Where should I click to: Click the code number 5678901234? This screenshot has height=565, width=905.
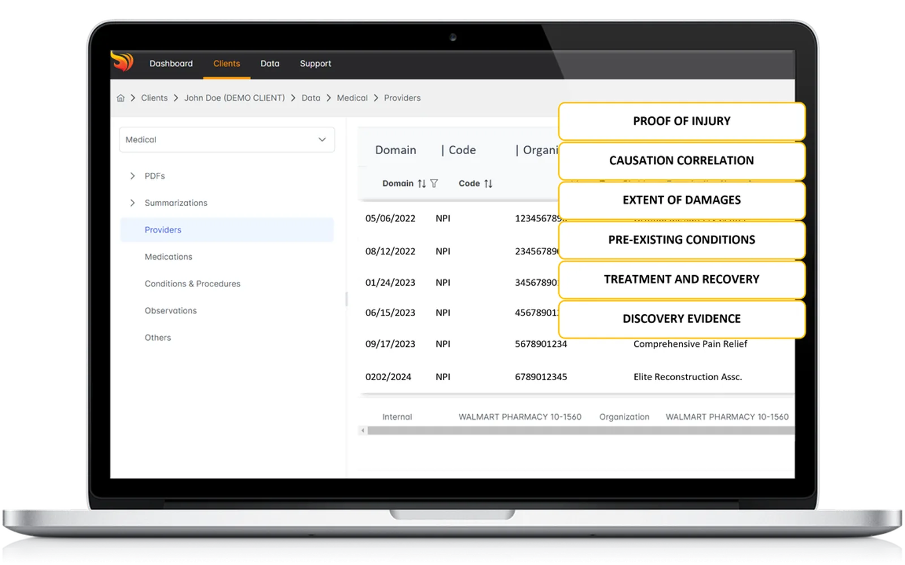point(541,344)
